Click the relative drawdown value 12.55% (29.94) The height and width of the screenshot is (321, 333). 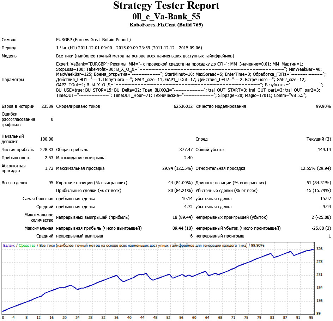coord(316,168)
